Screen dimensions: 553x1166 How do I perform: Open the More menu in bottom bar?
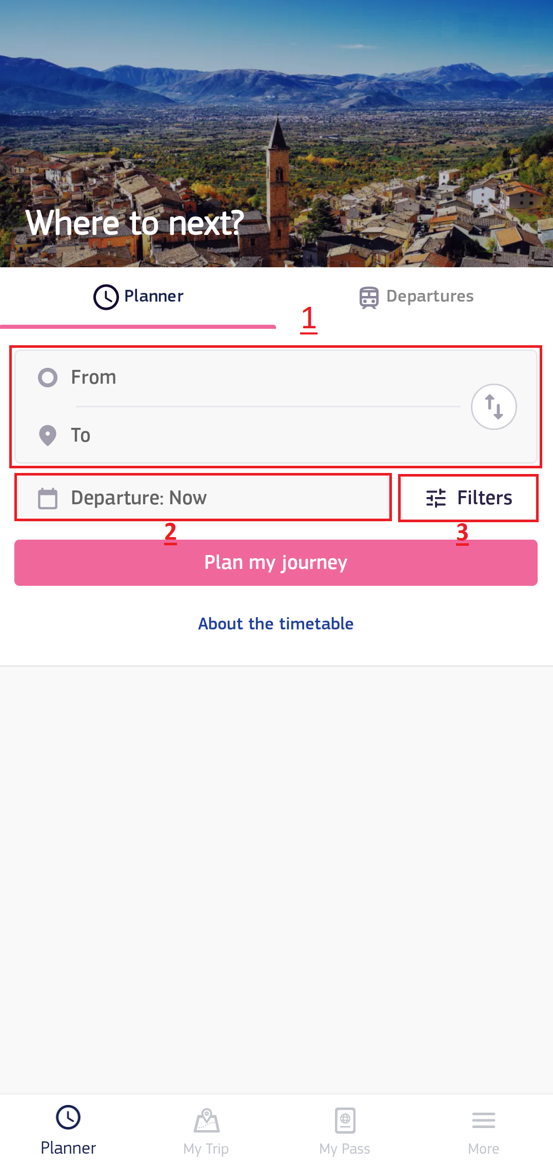483,1131
